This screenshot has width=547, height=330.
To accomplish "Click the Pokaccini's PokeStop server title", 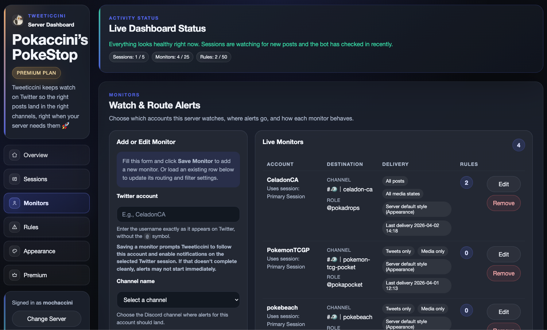I will click(50, 47).
